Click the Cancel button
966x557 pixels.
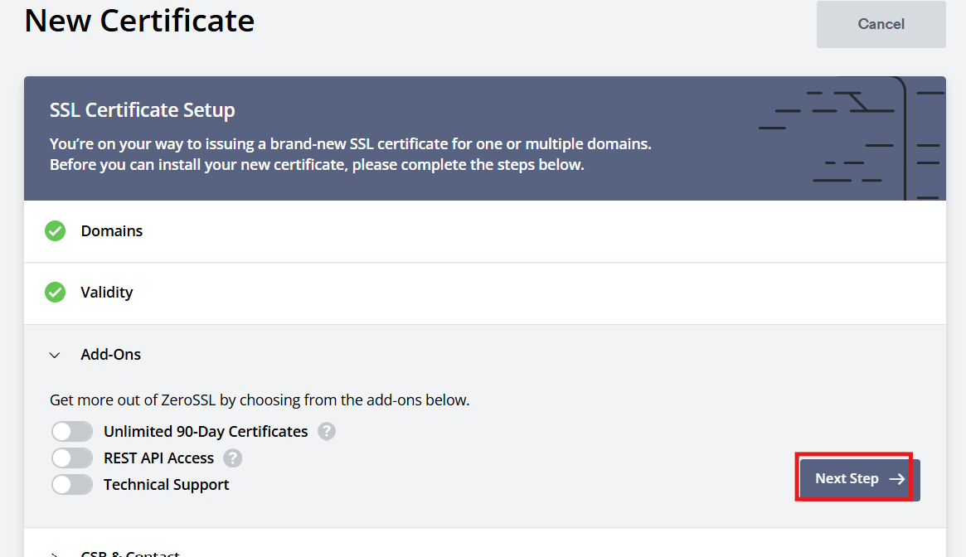pyautogui.click(x=881, y=24)
